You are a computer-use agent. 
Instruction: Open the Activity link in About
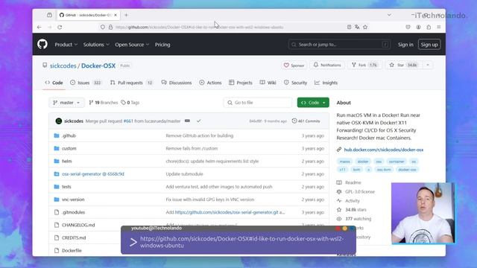[353, 200]
